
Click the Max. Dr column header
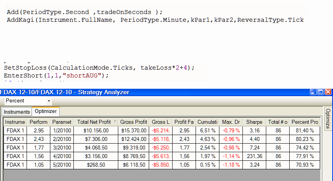pyautogui.click(x=231, y=122)
